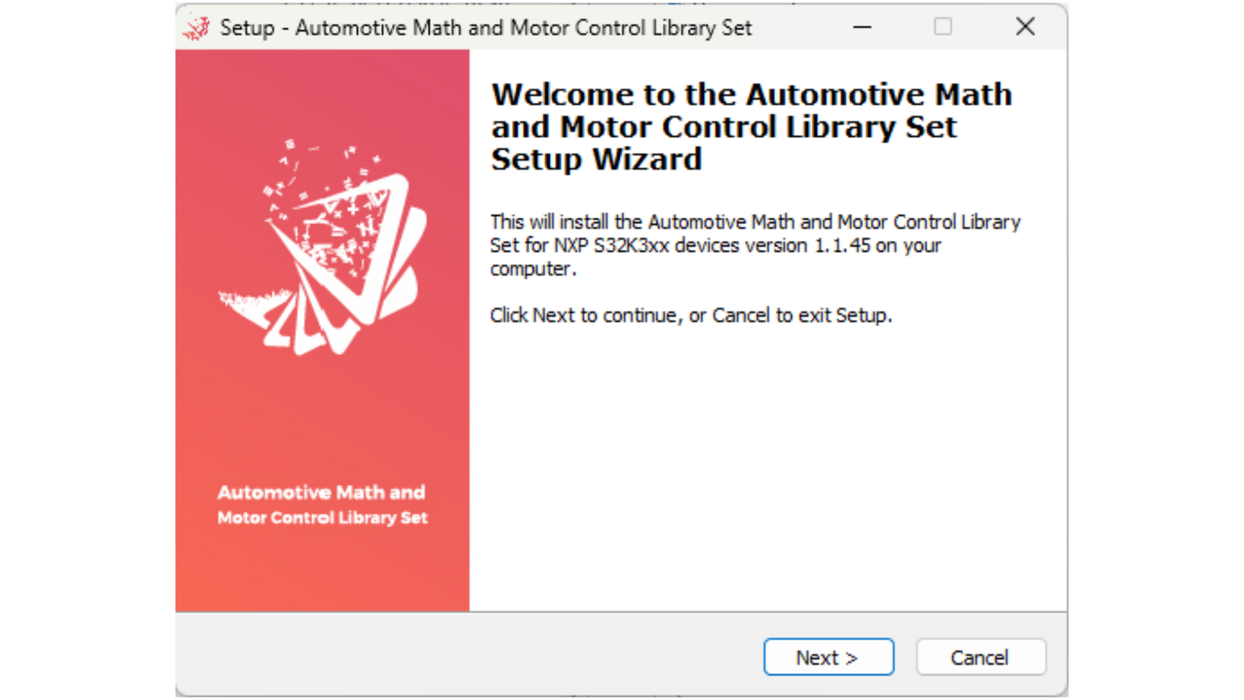
Task: Click the window title text in title bar
Action: [486, 28]
